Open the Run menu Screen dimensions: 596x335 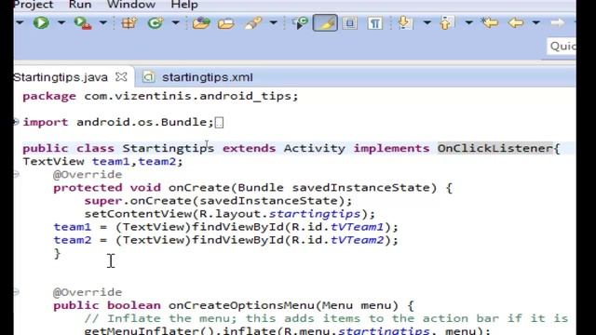pyautogui.click(x=80, y=5)
